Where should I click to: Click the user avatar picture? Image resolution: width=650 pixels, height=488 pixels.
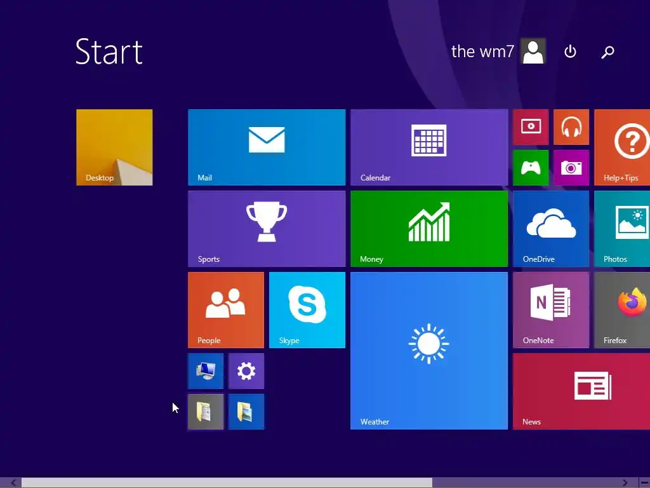533,51
